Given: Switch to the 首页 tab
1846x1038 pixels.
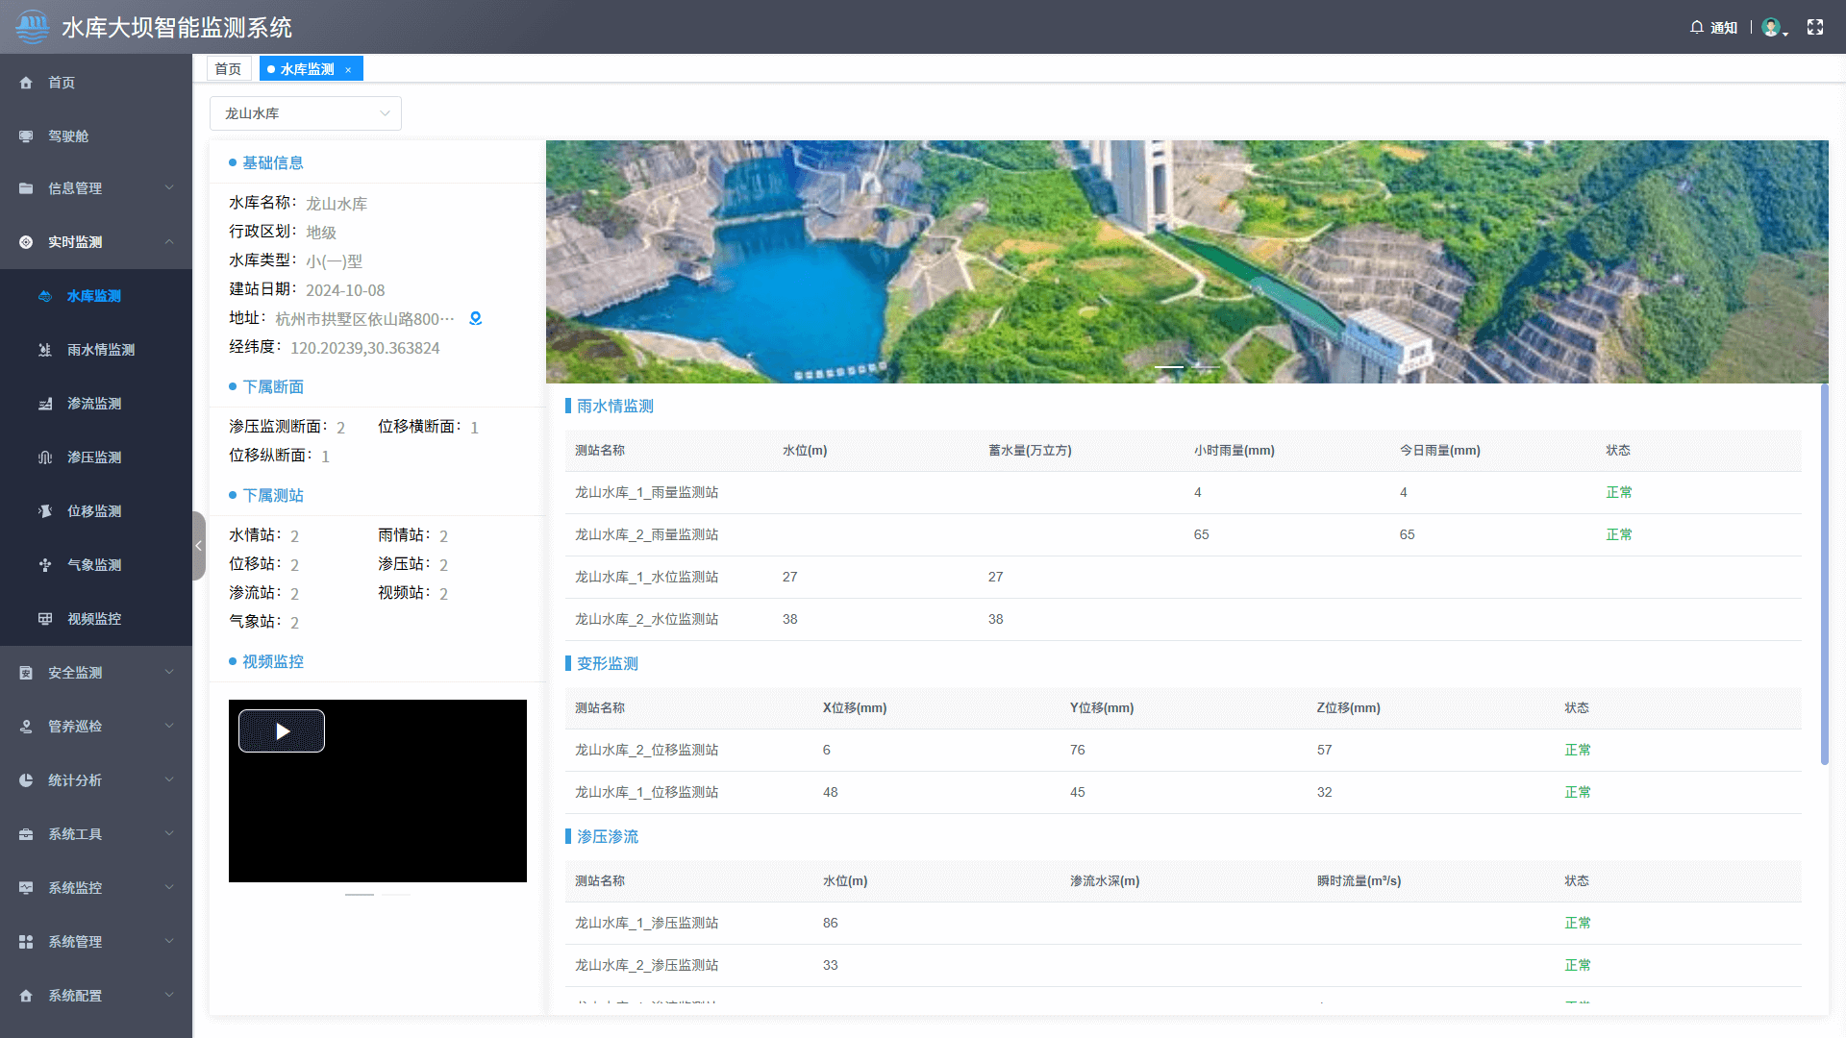Looking at the screenshot, I should point(228,69).
